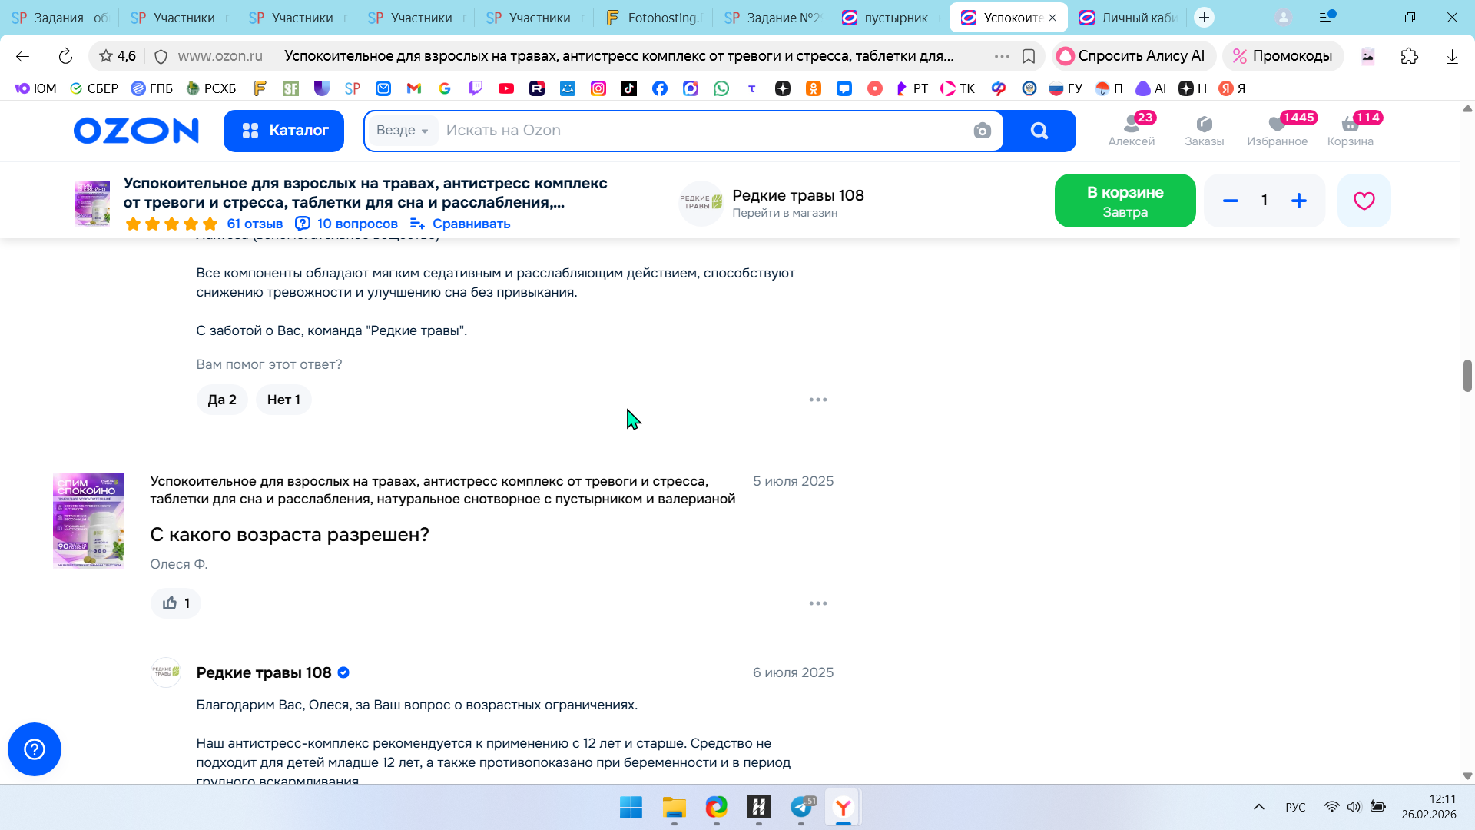
Task: Open the Избранное favorites icon
Action: 1277,130
